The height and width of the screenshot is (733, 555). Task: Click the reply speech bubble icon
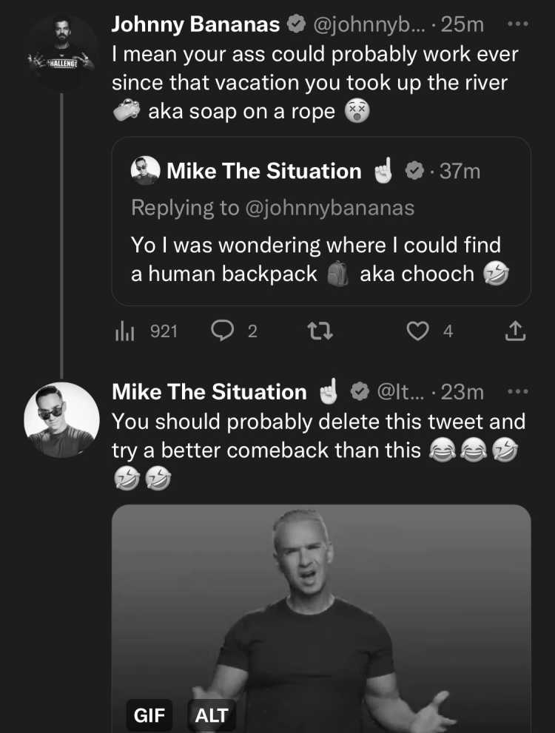coord(223,331)
